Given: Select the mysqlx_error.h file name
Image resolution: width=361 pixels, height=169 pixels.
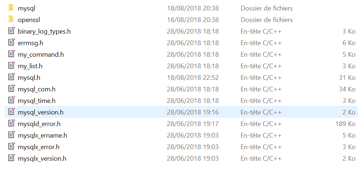Looking at the screenshot, I should tap(38, 147).
